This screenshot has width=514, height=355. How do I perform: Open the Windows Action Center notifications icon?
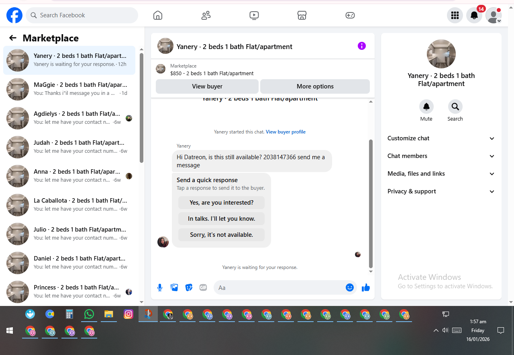pyautogui.click(x=501, y=330)
